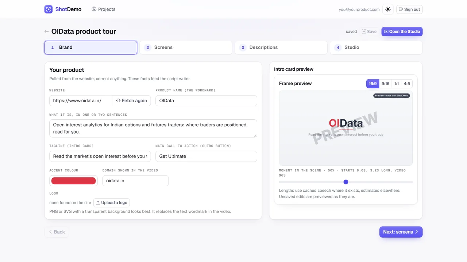Click the WEBSITE field label
This screenshot has width=467, height=262.
click(x=57, y=90)
